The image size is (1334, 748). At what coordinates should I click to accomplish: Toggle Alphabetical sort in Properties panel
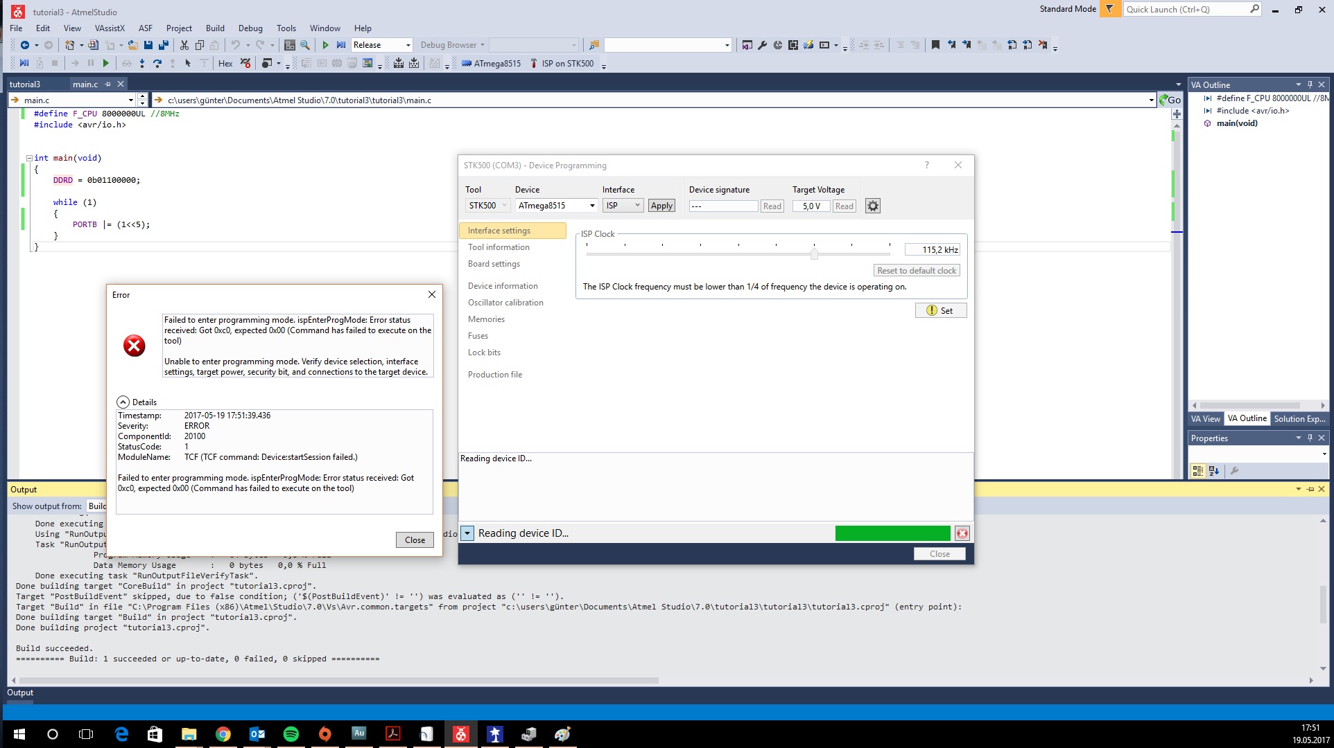[1214, 471]
